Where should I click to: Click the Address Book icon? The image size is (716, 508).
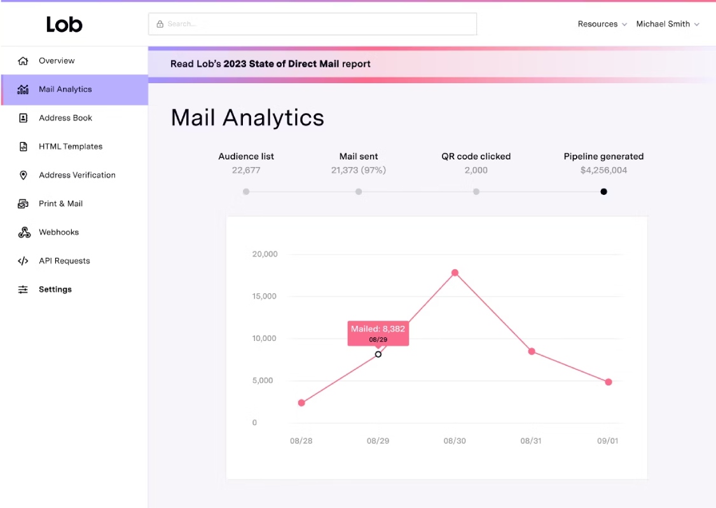pyautogui.click(x=23, y=118)
